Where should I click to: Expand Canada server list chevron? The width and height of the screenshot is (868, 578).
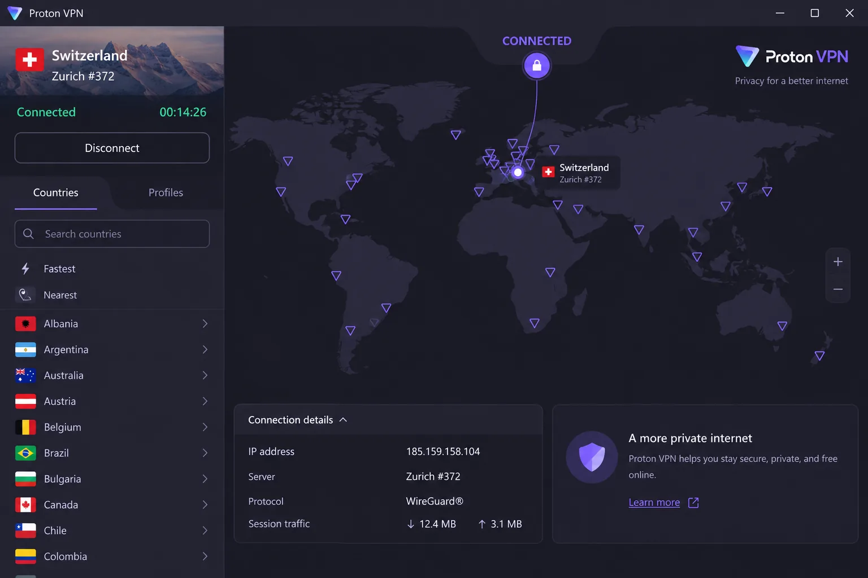tap(205, 505)
